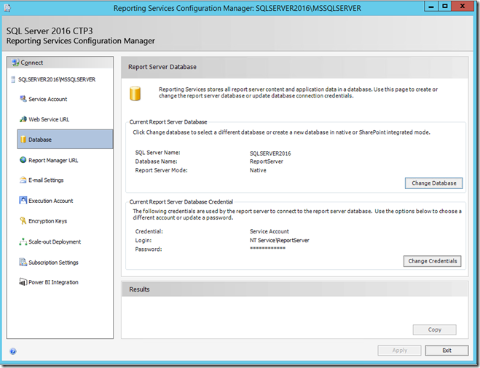The height and width of the screenshot is (368, 480).
Task: Click the Report Manager URL icon
Action: [x=23, y=160]
